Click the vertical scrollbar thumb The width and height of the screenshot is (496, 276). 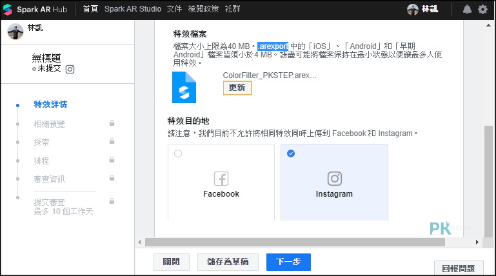(x=488, y=181)
